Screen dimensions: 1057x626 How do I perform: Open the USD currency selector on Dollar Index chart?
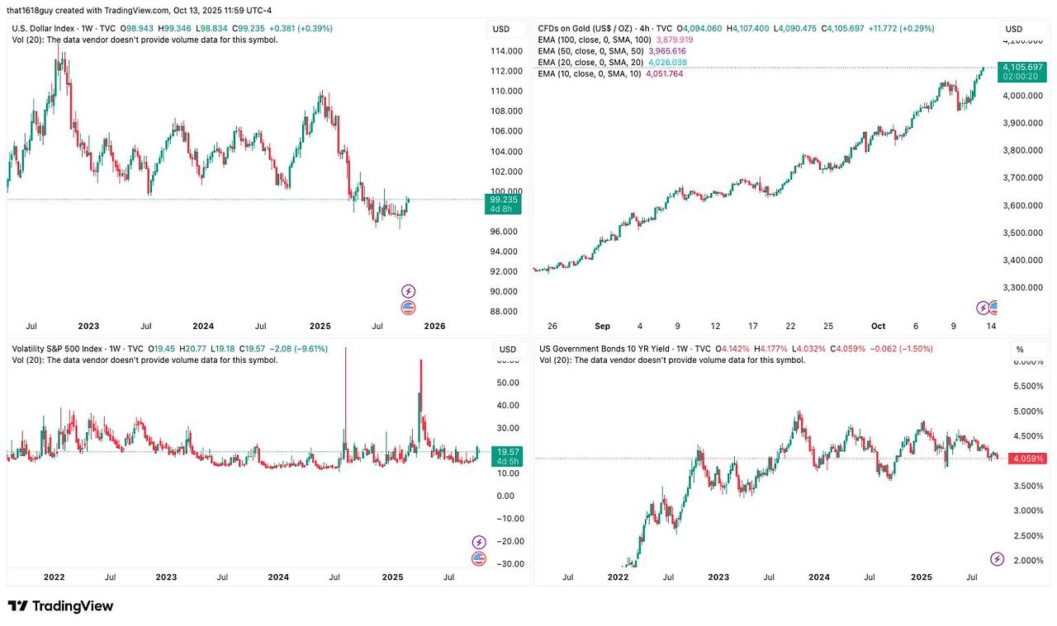click(x=501, y=29)
